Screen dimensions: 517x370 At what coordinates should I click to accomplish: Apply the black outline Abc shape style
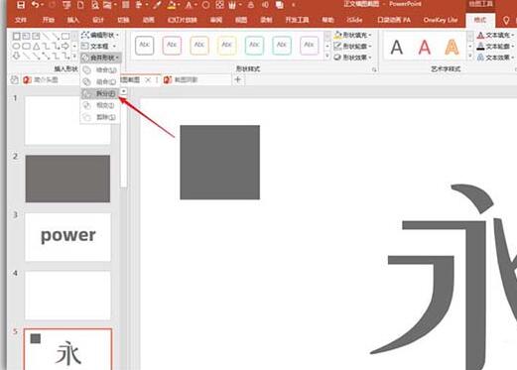(x=145, y=46)
